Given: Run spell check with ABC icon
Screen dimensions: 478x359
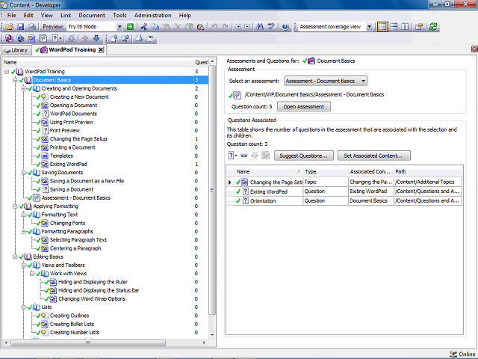Looking at the screenshot, I should (x=271, y=27).
